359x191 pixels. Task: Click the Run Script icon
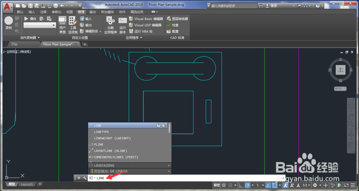tap(123, 25)
